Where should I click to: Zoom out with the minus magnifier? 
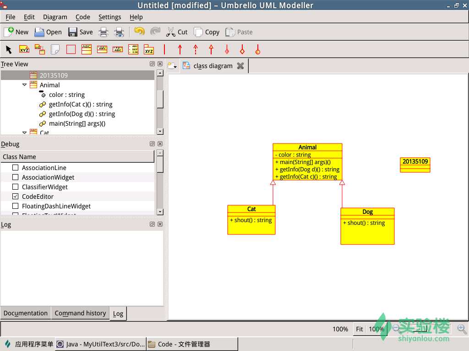pos(396,329)
